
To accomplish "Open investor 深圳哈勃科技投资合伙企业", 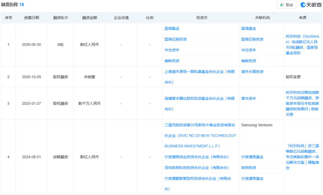I will point(197,168).
